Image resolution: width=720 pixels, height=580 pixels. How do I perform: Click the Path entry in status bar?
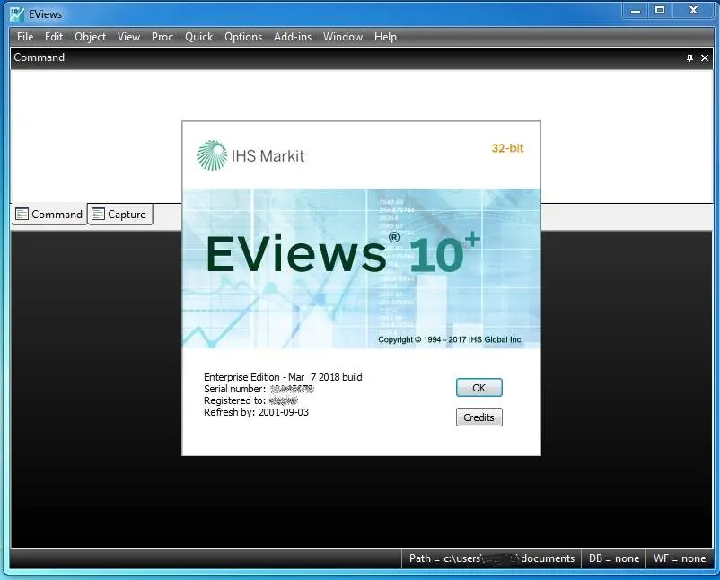(491, 558)
